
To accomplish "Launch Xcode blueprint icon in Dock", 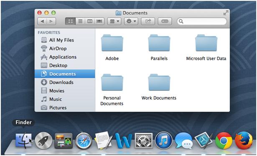I will [204, 140].
